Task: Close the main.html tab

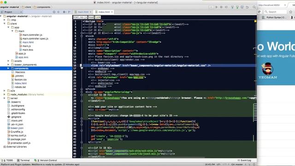Action: click(90, 12)
